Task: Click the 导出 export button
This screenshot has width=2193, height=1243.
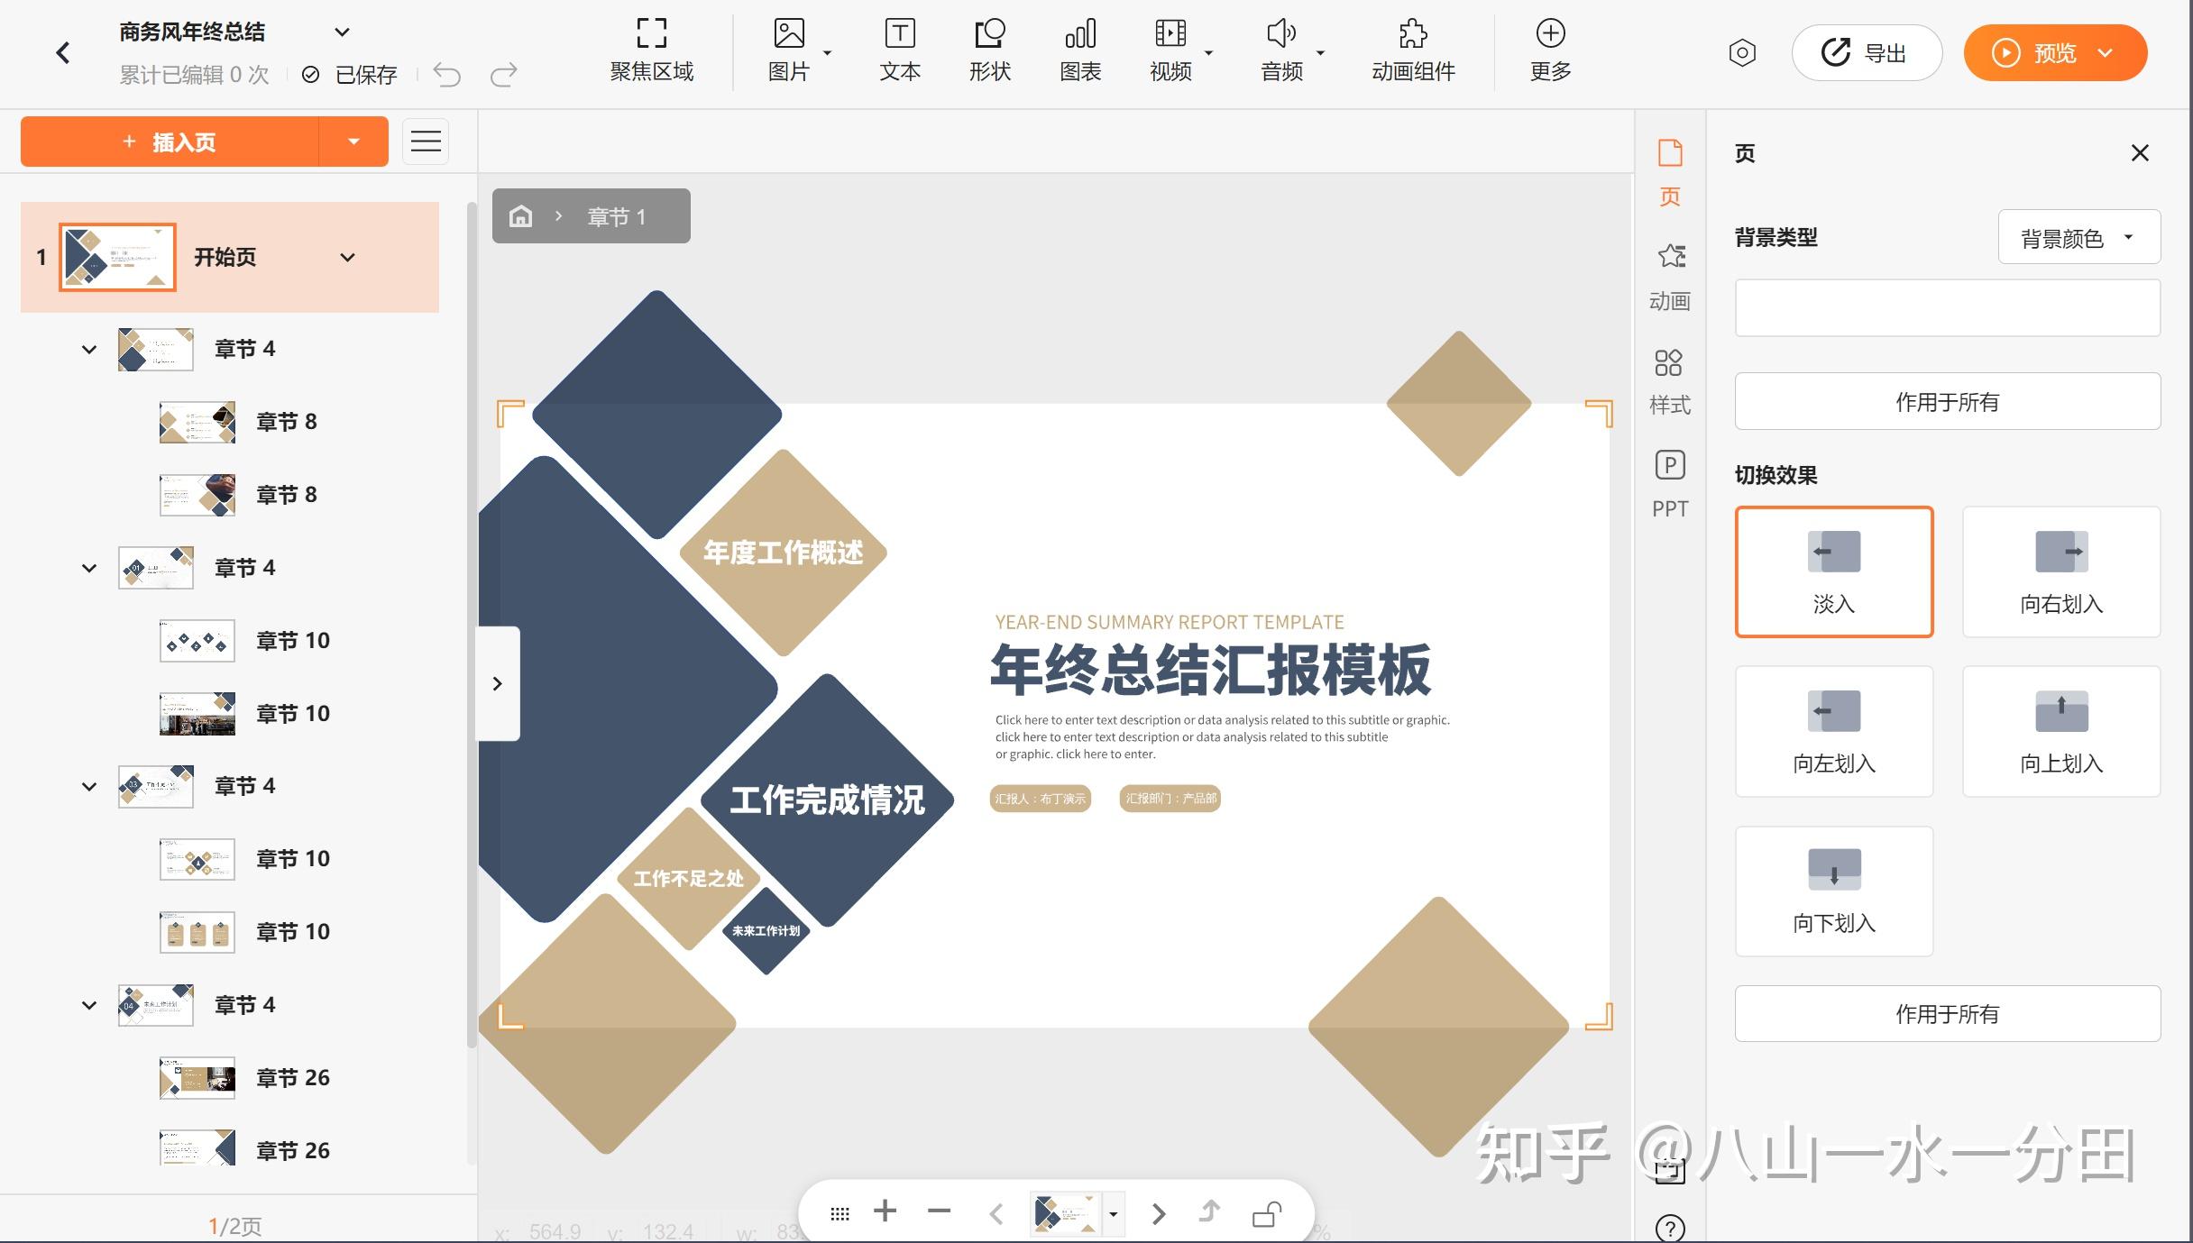Action: tap(1867, 53)
